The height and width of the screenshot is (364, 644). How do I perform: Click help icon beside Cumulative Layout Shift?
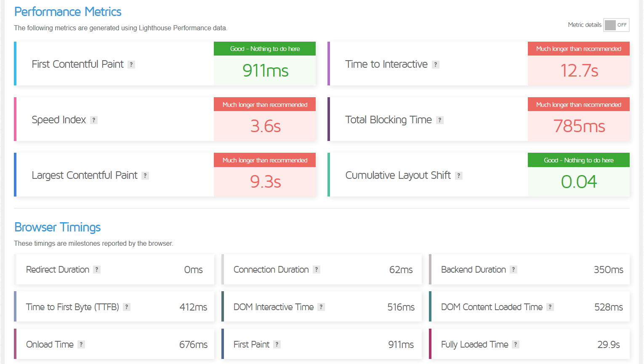click(x=459, y=175)
